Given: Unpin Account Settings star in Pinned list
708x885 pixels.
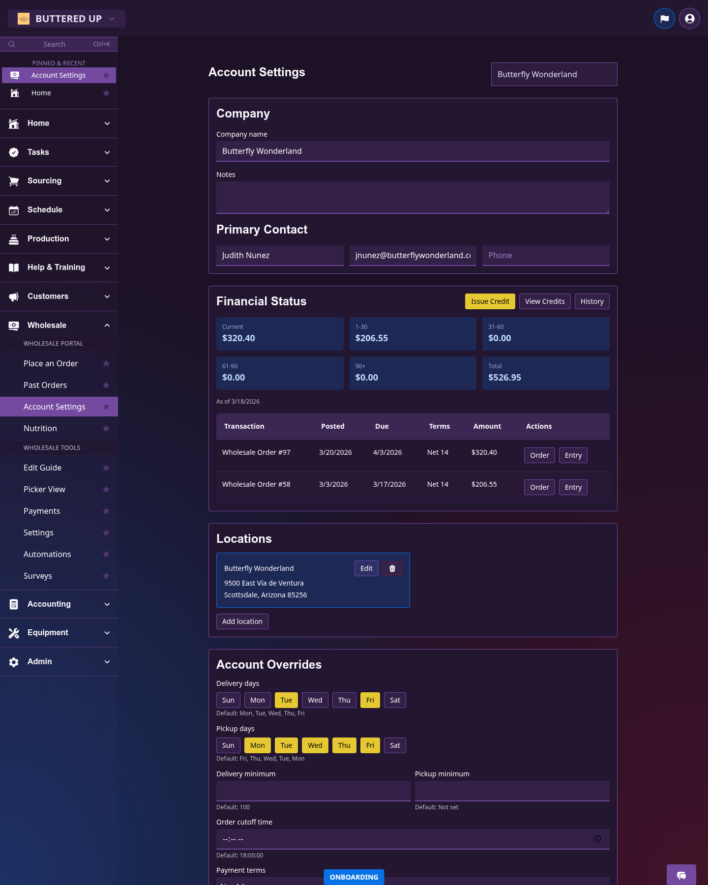Looking at the screenshot, I should tap(106, 75).
